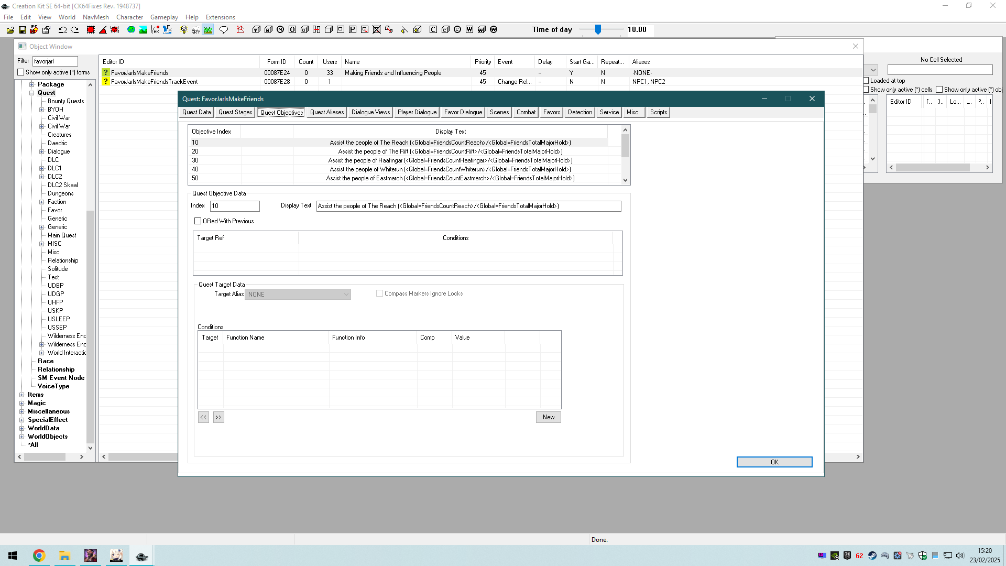Toggle the snap to angle icon
1006x566 pixels.
[x=103, y=30]
